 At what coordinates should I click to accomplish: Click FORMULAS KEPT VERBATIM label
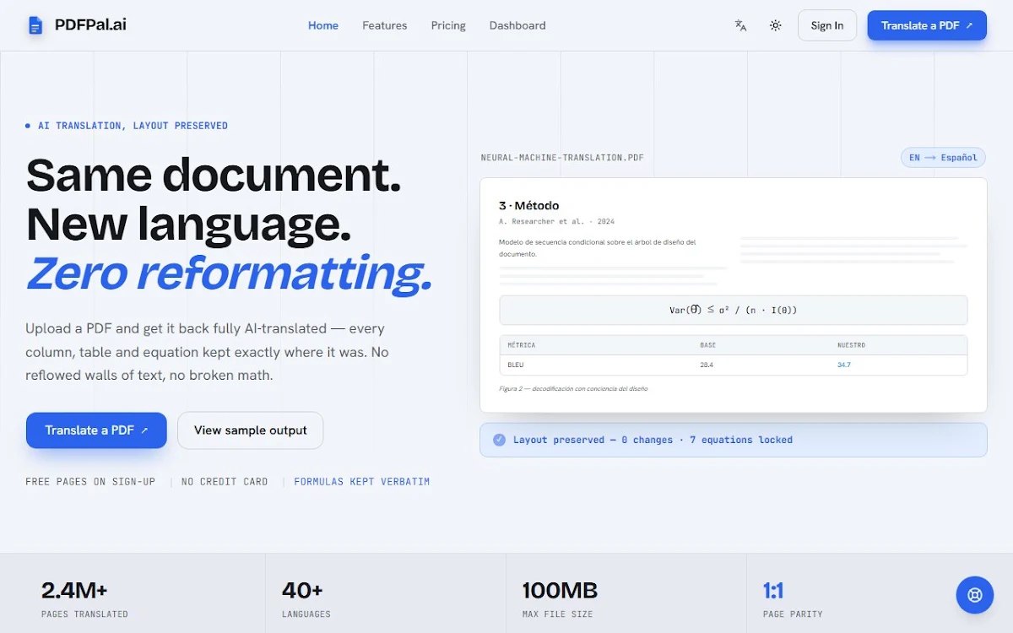pos(362,482)
